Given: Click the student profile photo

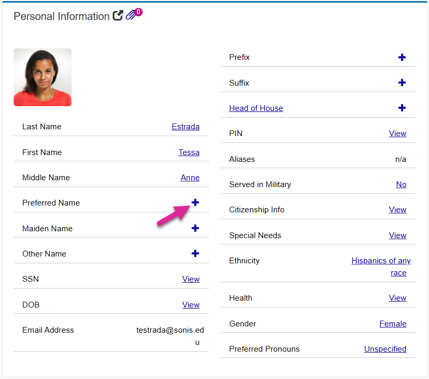Looking at the screenshot, I should (43, 77).
